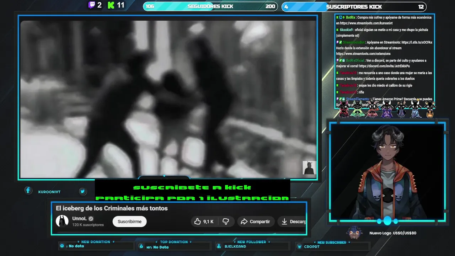The height and width of the screenshot is (256, 455).
Task: Click the Seguidores Kick progress bar
Action: [x=210, y=6]
